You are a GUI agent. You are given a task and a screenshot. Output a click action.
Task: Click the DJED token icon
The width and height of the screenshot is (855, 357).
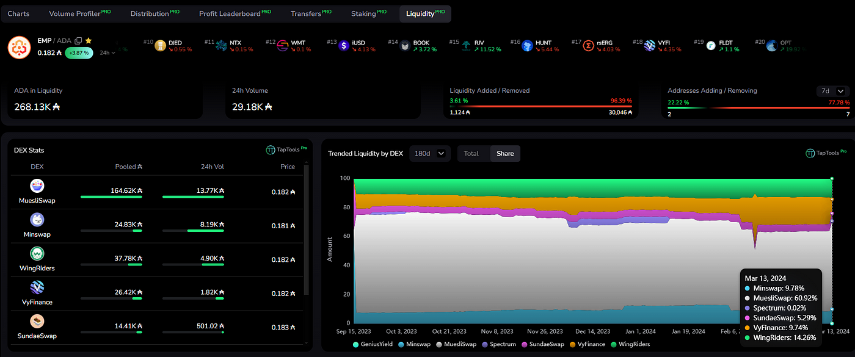[161, 46]
